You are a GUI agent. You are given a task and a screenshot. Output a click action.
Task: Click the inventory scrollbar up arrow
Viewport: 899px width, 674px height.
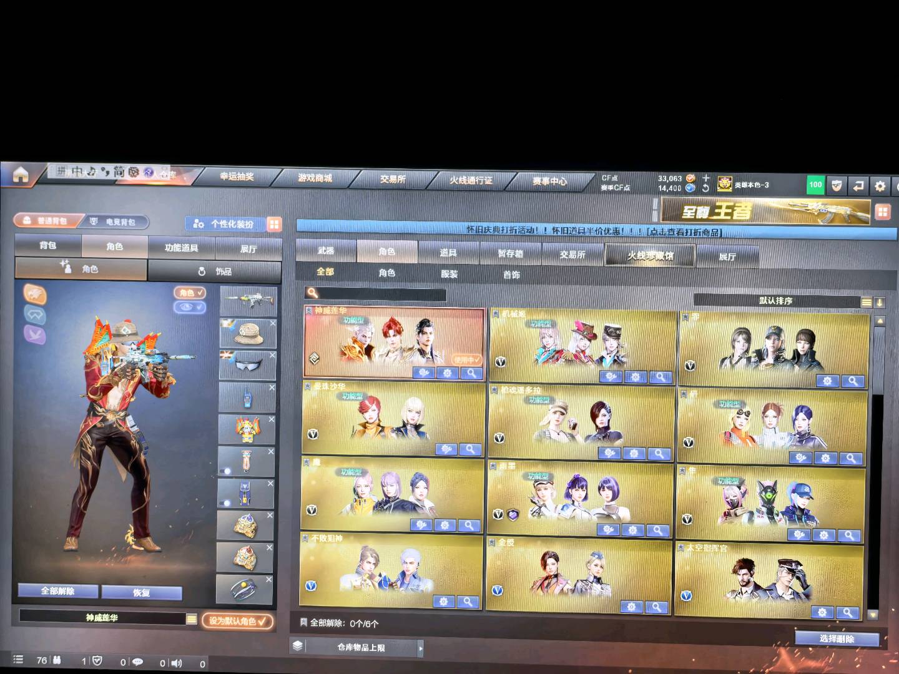point(880,321)
